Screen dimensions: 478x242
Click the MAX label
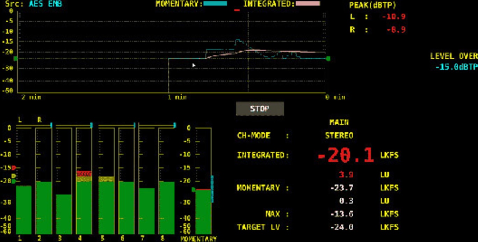tap(272, 214)
